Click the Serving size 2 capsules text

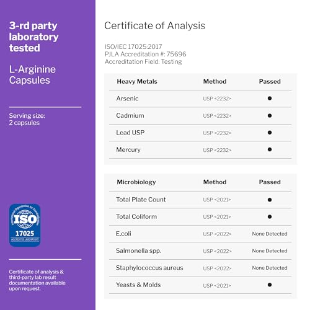click(x=27, y=119)
